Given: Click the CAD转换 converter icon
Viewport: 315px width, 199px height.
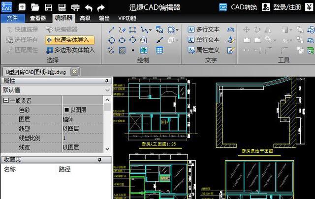Looking at the screenshot, I should pyautogui.click(x=223, y=7).
